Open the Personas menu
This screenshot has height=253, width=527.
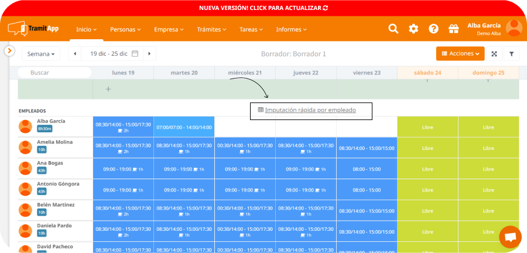coord(125,29)
